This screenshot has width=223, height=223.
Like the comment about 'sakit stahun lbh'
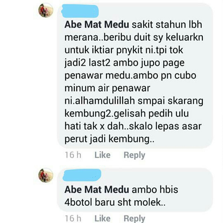(x=102, y=155)
